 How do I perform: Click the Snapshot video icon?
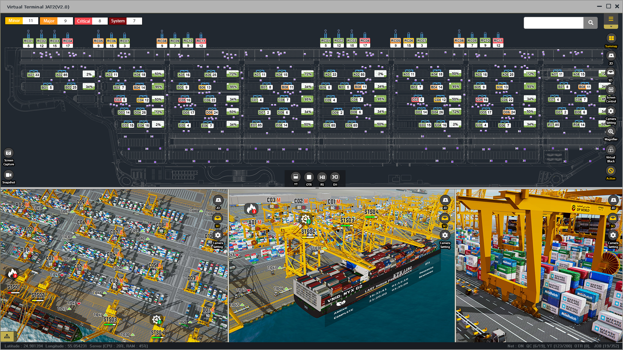coord(8,175)
